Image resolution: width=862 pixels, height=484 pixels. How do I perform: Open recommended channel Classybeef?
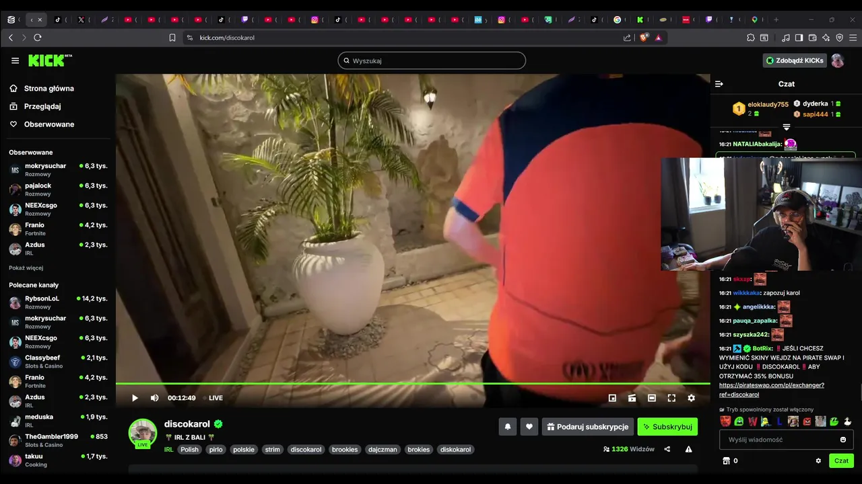point(58,362)
